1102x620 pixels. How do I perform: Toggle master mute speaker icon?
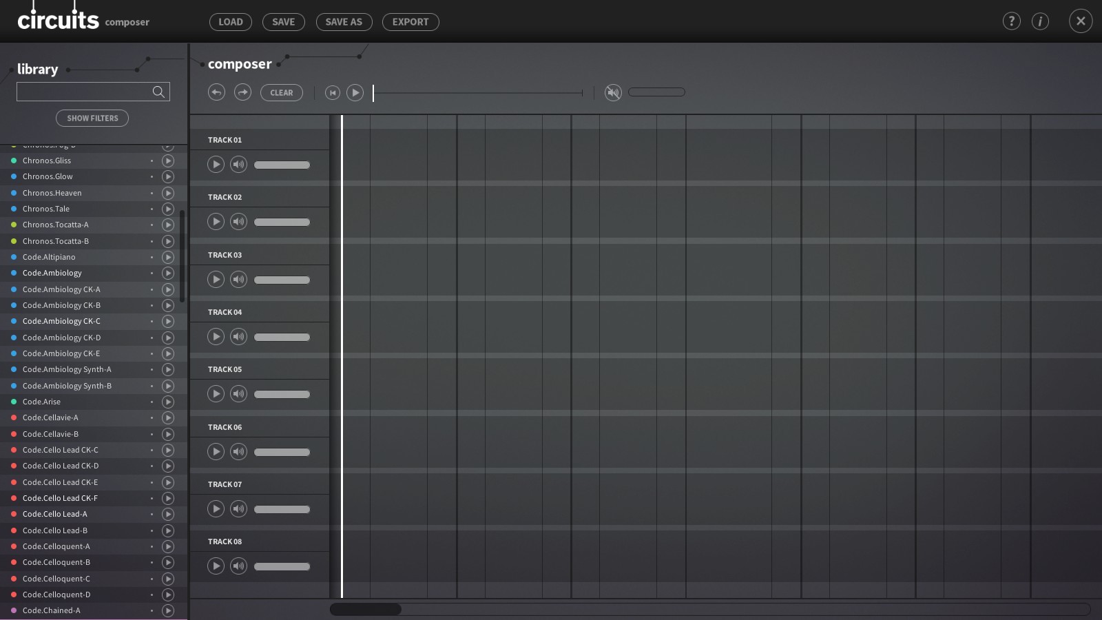pyautogui.click(x=613, y=92)
